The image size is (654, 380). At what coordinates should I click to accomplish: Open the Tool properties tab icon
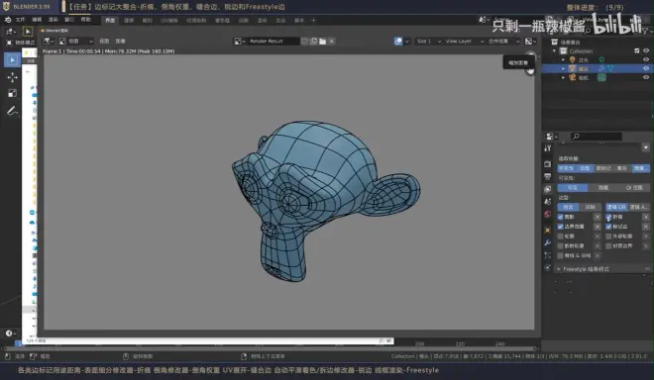tap(548, 147)
